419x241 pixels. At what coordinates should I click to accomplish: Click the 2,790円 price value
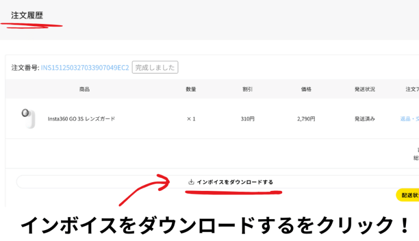[306, 119]
